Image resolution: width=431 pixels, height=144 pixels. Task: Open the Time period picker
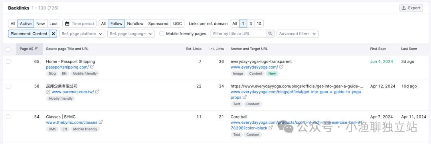coord(79,24)
